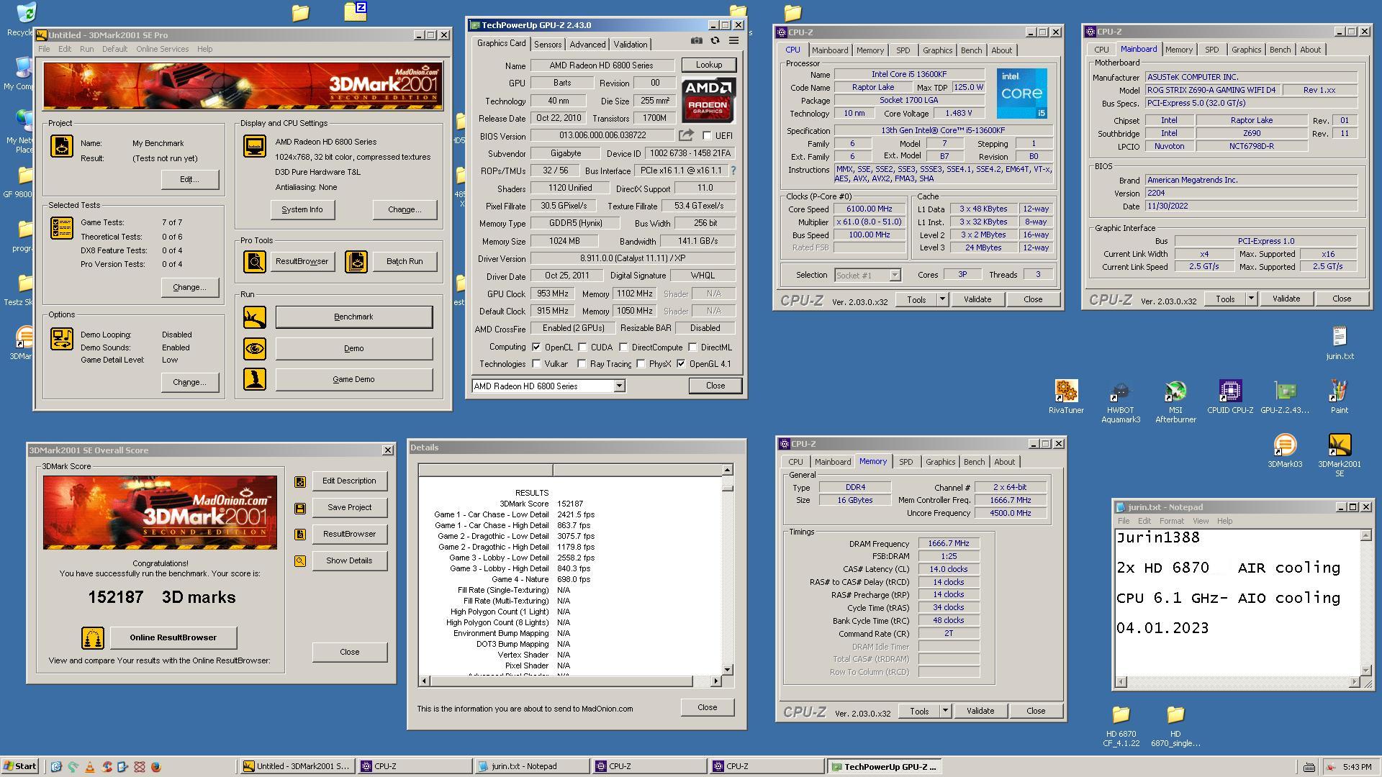Start the Benchmark button
1382x777 pixels.
pos(353,317)
